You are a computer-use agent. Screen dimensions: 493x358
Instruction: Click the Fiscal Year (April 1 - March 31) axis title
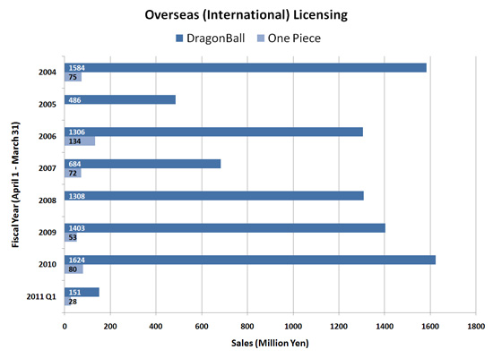[x=15, y=184]
